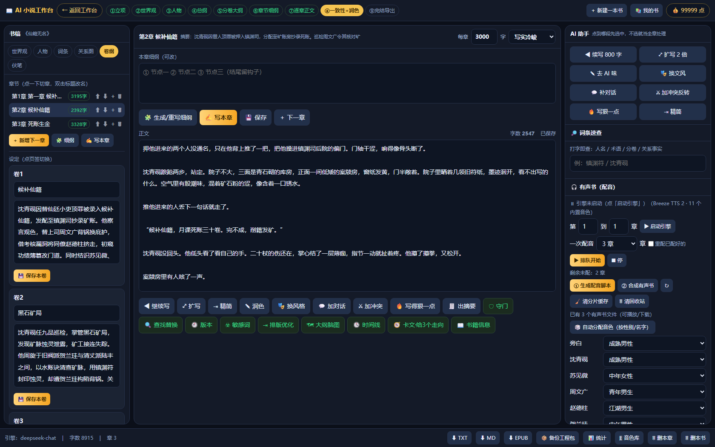Open 书籍信息 book info
The image size is (715, 447).
[x=473, y=325]
